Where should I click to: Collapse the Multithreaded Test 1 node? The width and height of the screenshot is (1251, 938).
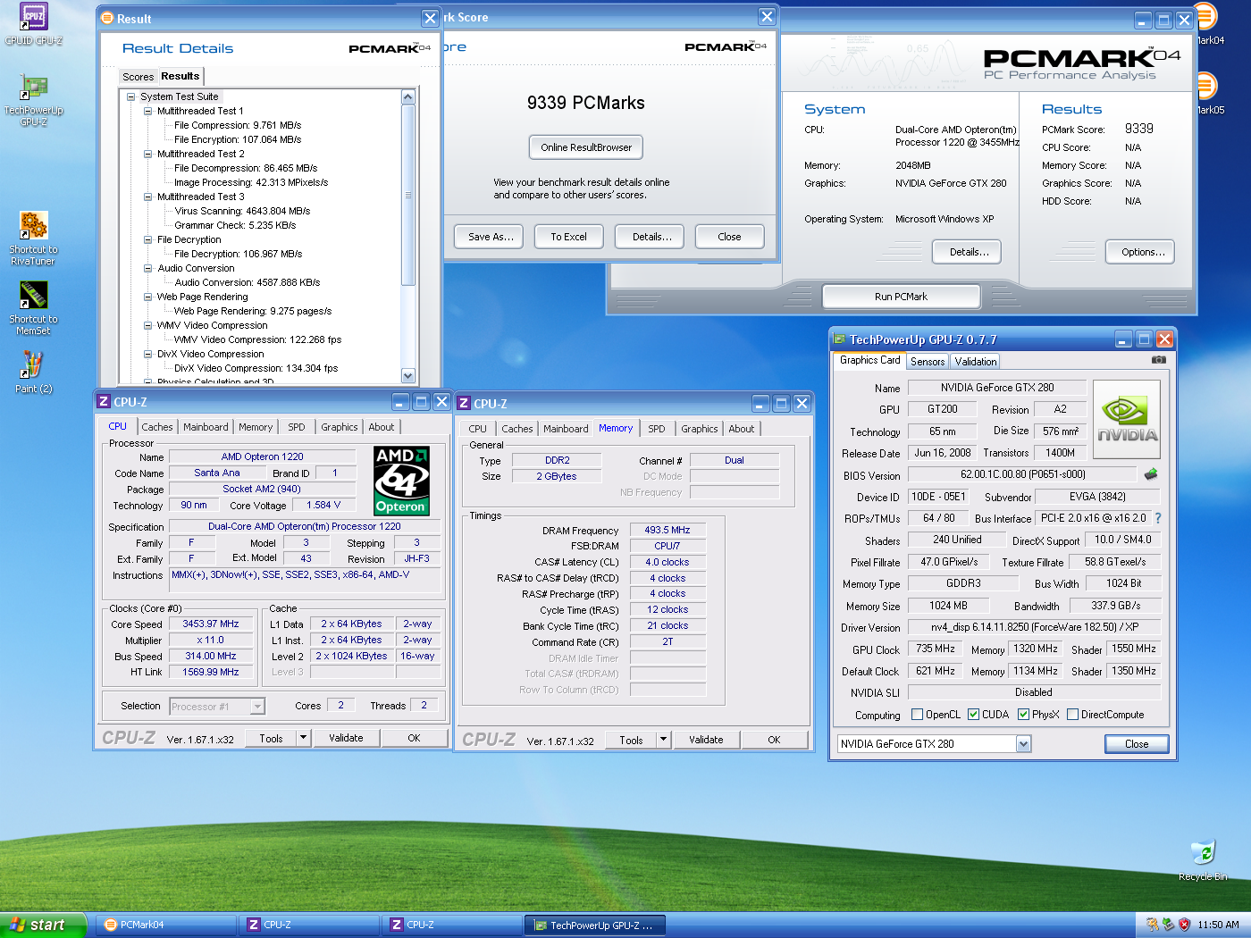[x=148, y=111]
